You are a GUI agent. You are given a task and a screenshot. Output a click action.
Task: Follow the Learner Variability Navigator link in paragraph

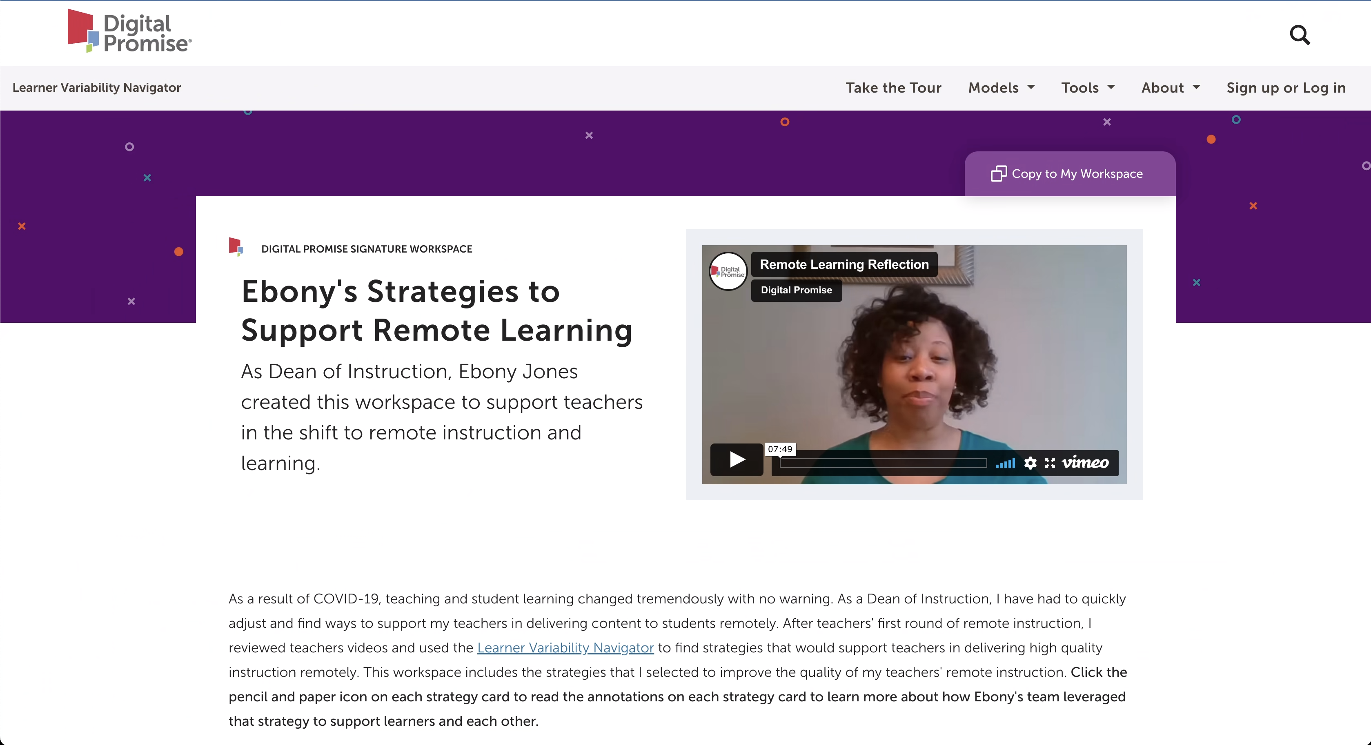565,647
